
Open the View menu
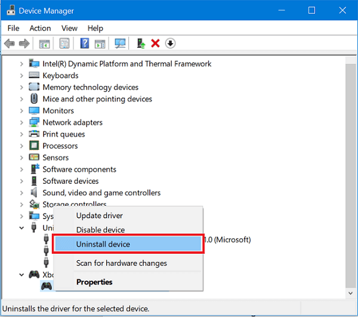pos(69,28)
